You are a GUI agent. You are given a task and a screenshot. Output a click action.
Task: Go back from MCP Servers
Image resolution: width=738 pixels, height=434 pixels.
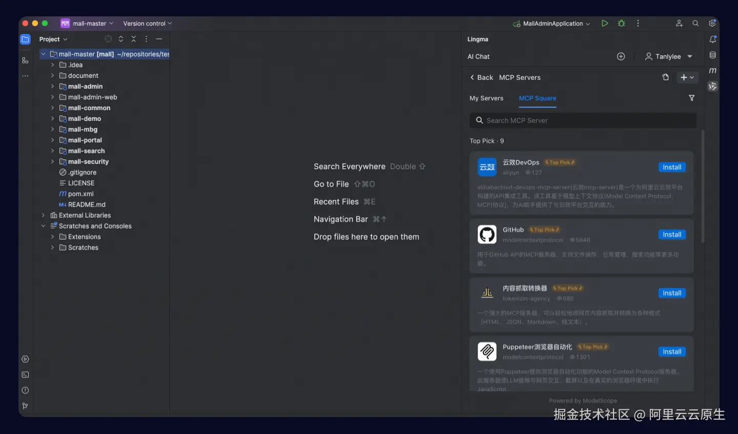click(481, 77)
